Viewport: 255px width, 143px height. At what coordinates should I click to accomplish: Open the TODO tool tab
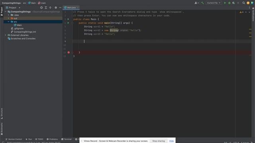click(x=39, y=139)
